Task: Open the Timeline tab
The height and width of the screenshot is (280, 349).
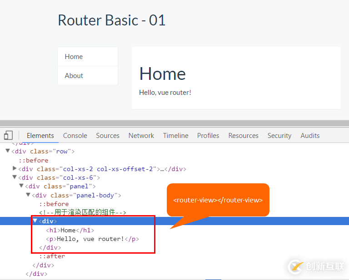Action: [x=175, y=136]
